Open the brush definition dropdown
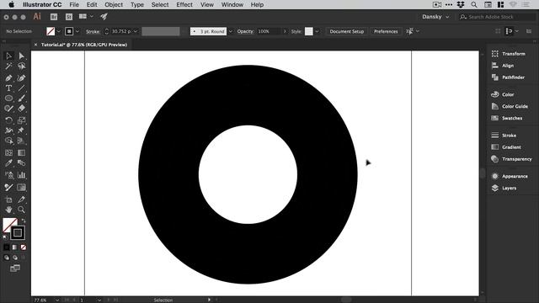539x303 pixels. coord(231,31)
